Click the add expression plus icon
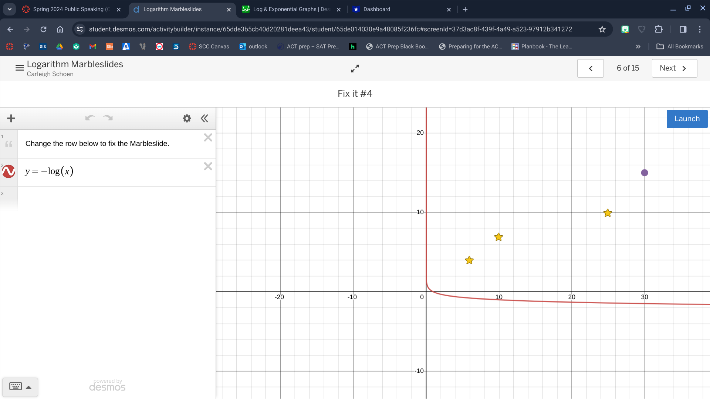710x399 pixels. [11, 118]
